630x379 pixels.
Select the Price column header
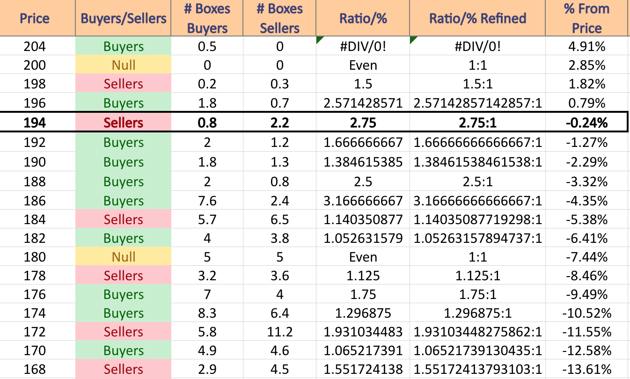35,18
